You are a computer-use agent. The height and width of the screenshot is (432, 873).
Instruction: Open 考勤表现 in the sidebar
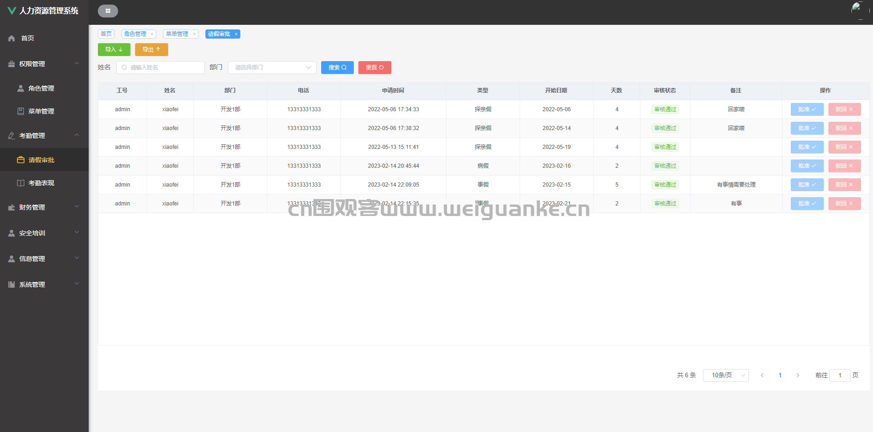click(x=44, y=183)
